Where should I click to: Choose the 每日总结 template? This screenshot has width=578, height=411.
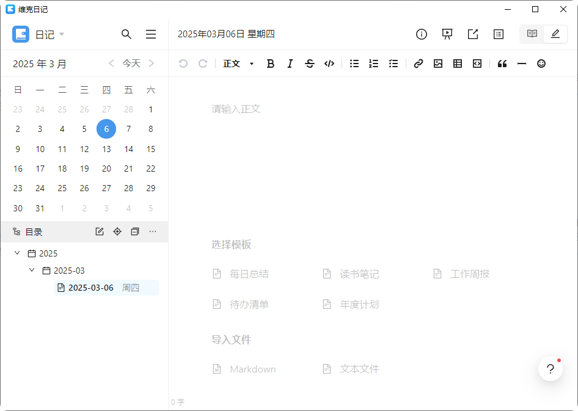pyautogui.click(x=241, y=274)
